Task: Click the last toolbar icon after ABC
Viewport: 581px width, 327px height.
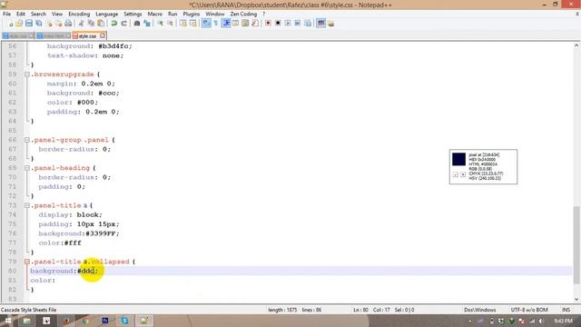Action: point(330,24)
